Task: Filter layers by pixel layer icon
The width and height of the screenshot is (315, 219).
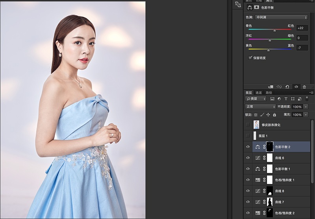Action: pyautogui.click(x=272, y=99)
